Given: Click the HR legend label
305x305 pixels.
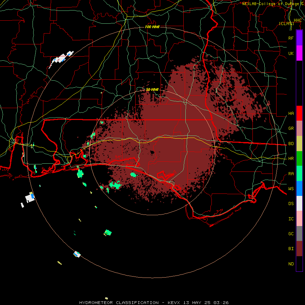Looking at the screenshot, I should coord(291,159).
